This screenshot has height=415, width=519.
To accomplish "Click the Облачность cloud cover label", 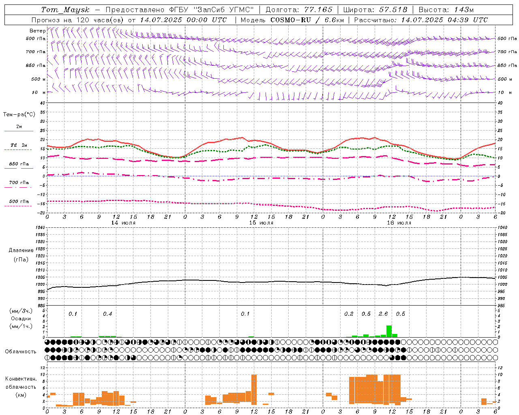I will (x=21, y=352).
